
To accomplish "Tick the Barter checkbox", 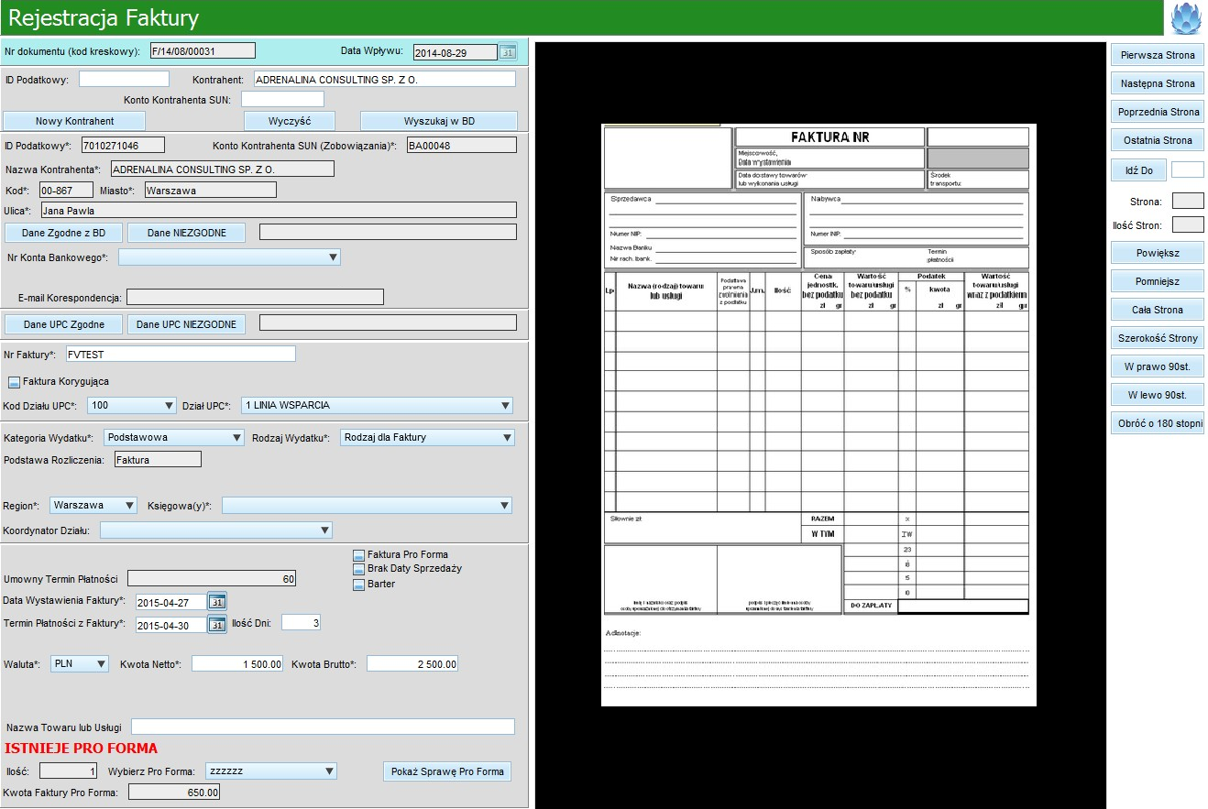I will 359,584.
